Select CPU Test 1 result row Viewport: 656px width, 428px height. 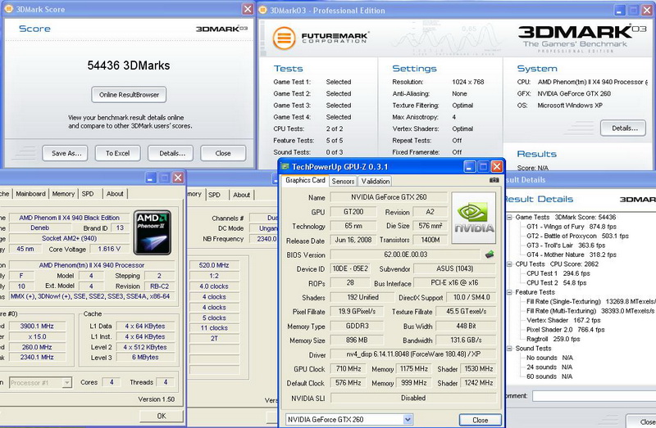tap(558, 273)
